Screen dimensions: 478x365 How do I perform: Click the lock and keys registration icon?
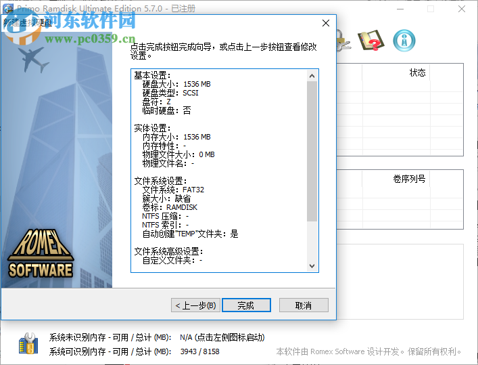point(343,41)
